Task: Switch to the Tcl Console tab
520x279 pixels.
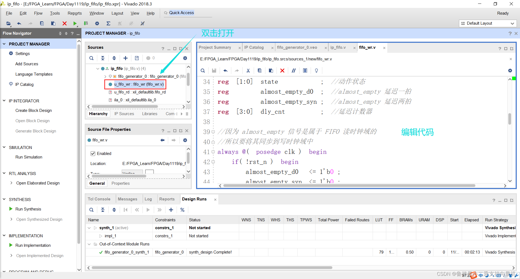Action: tap(99, 199)
